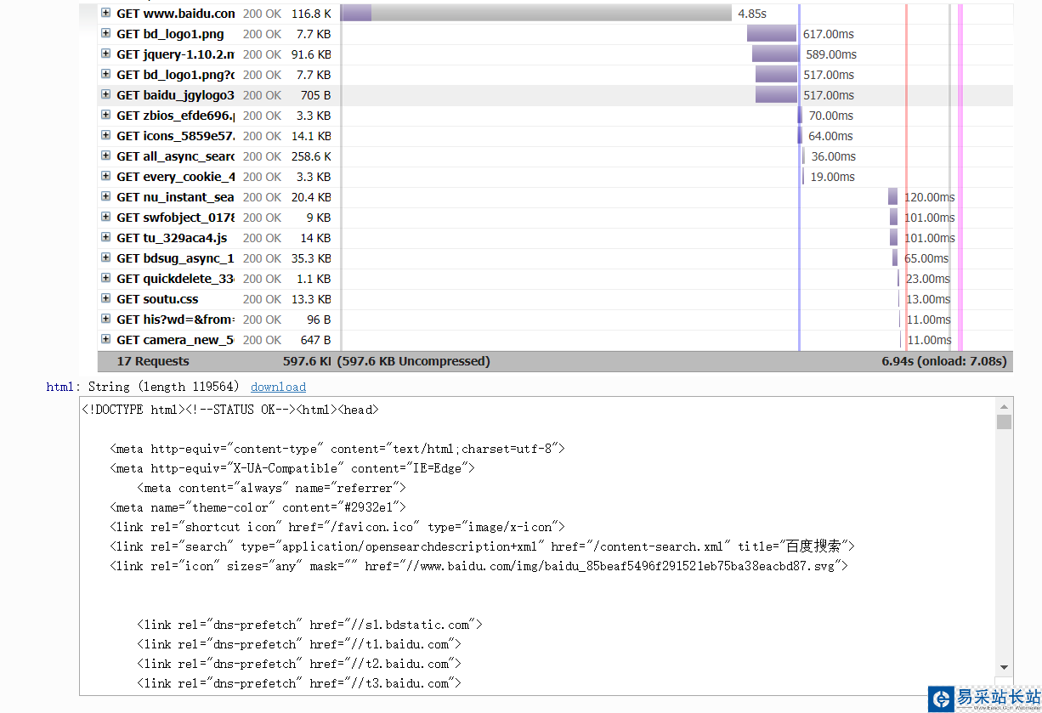Expand the GET all_async_search request
Viewport: 1042px width, 713px height.
106,156
